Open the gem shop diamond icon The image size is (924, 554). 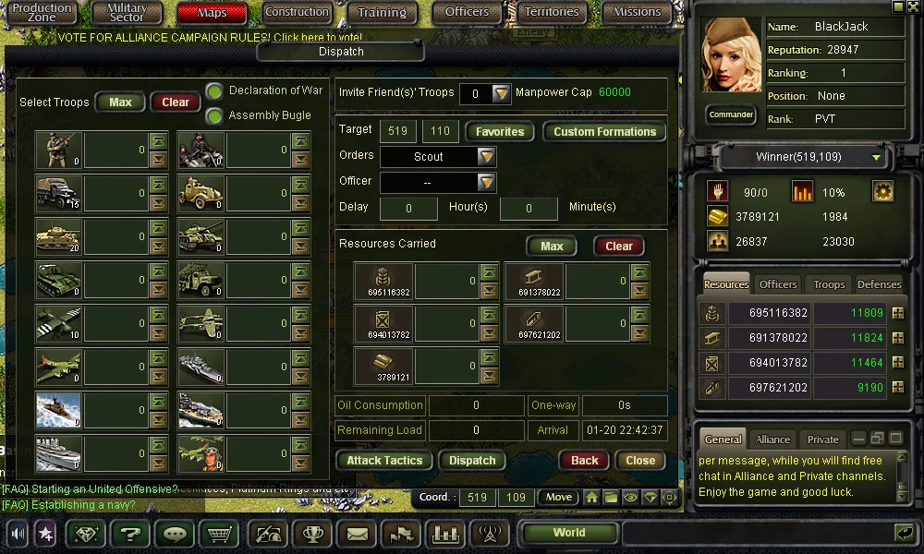point(86,534)
